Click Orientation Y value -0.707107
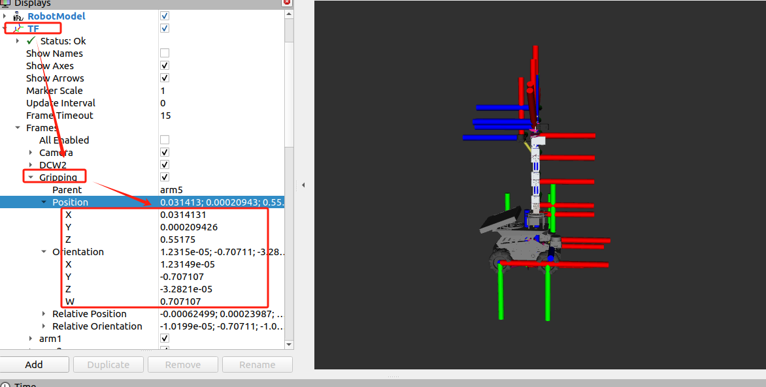The image size is (766, 387). click(x=182, y=277)
